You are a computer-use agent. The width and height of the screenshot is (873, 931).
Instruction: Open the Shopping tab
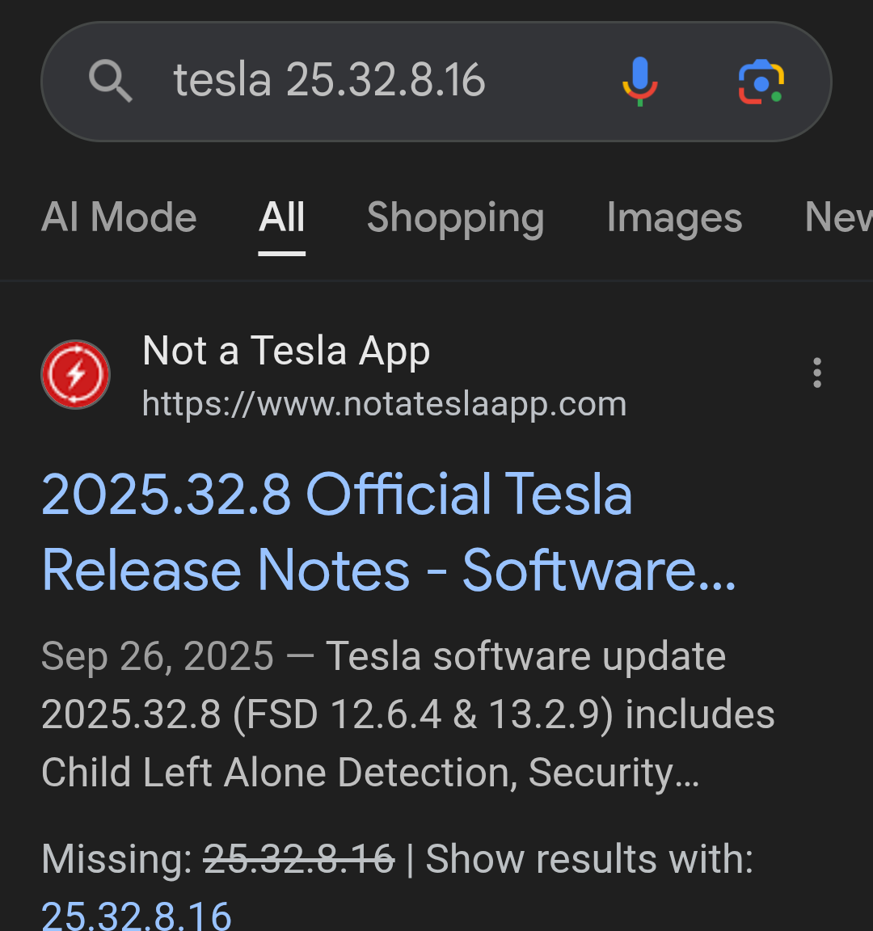tap(455, 217)
